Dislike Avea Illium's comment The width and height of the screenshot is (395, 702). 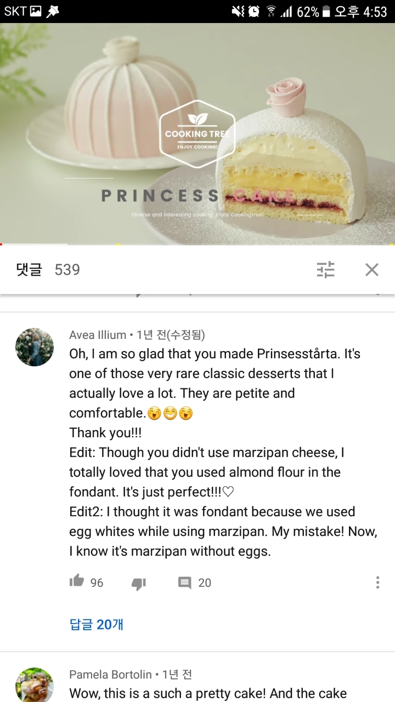click(138, 583)
